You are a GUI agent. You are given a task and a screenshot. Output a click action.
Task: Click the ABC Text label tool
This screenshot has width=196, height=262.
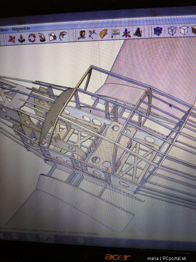point(115,33)
